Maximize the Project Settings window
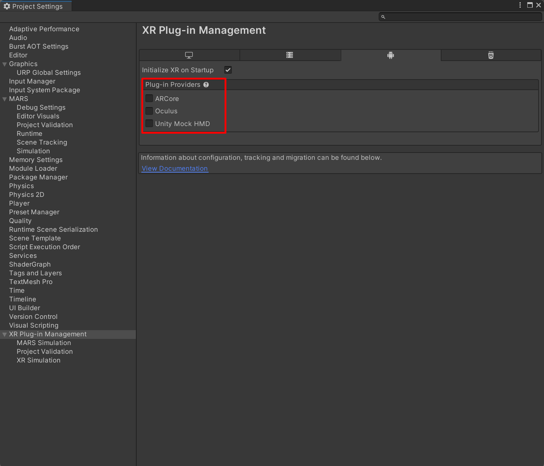The image size is (544, 466). (x=530, y=5)
